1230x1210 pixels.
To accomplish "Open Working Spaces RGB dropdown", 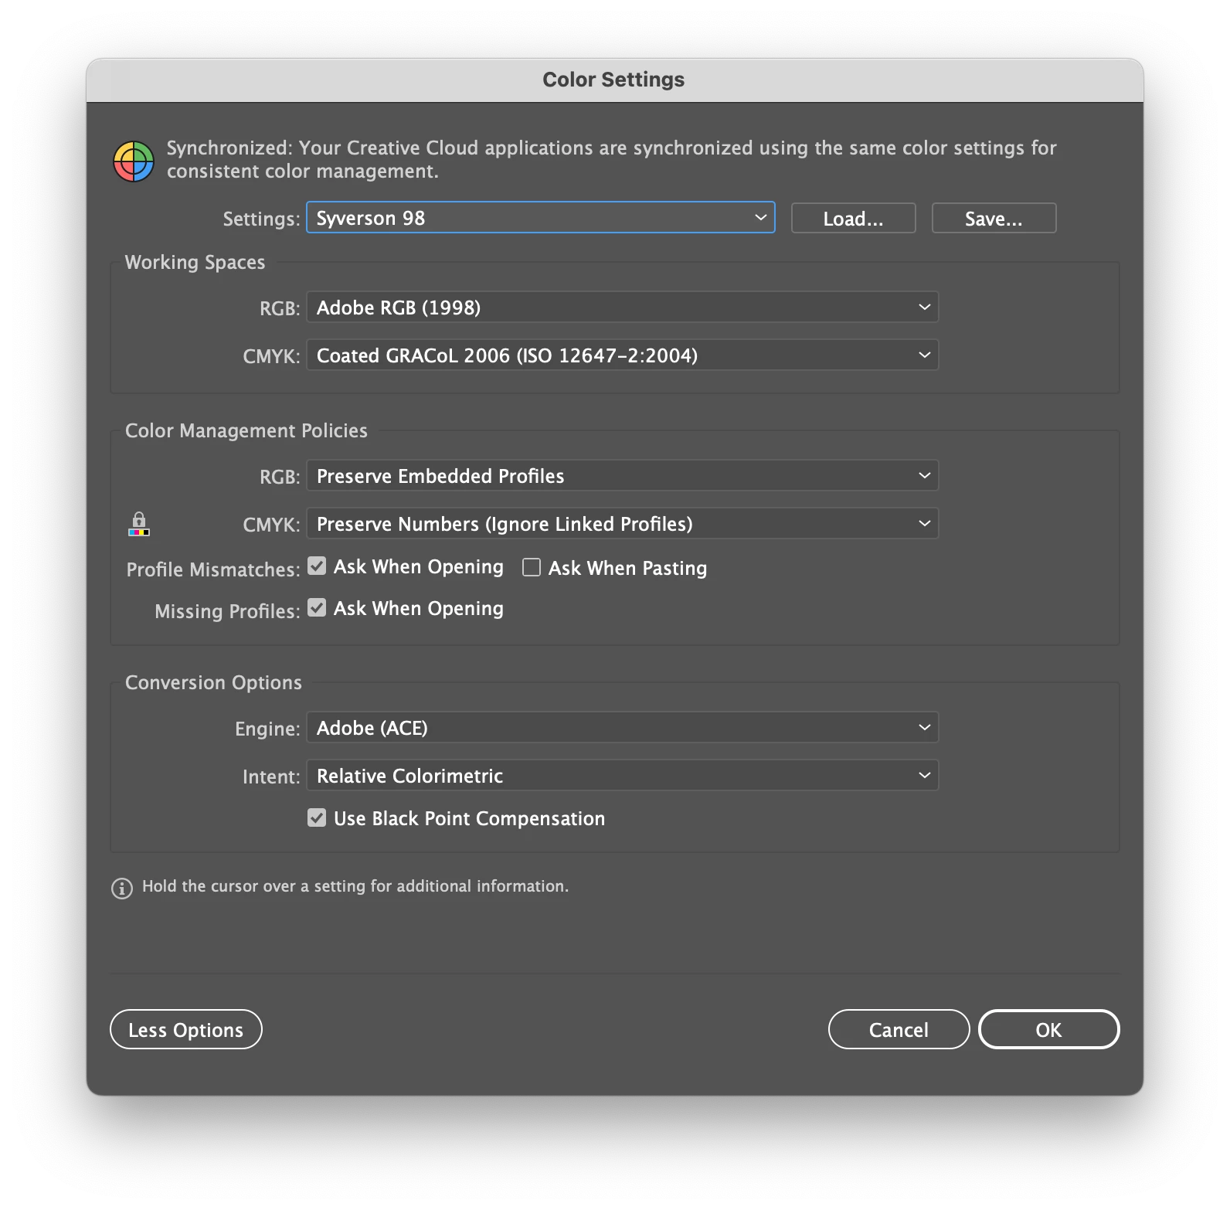I will click(x=623, y=308).
